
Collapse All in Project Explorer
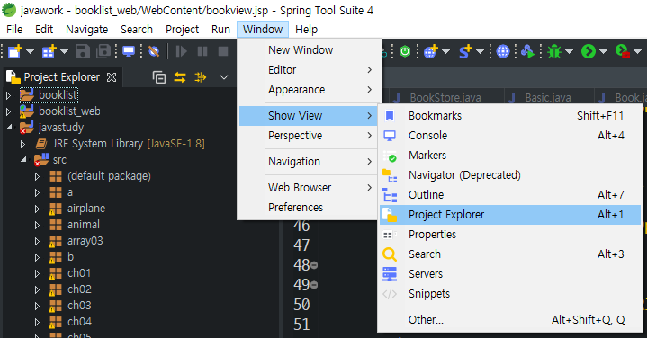(x=159, y=77)
